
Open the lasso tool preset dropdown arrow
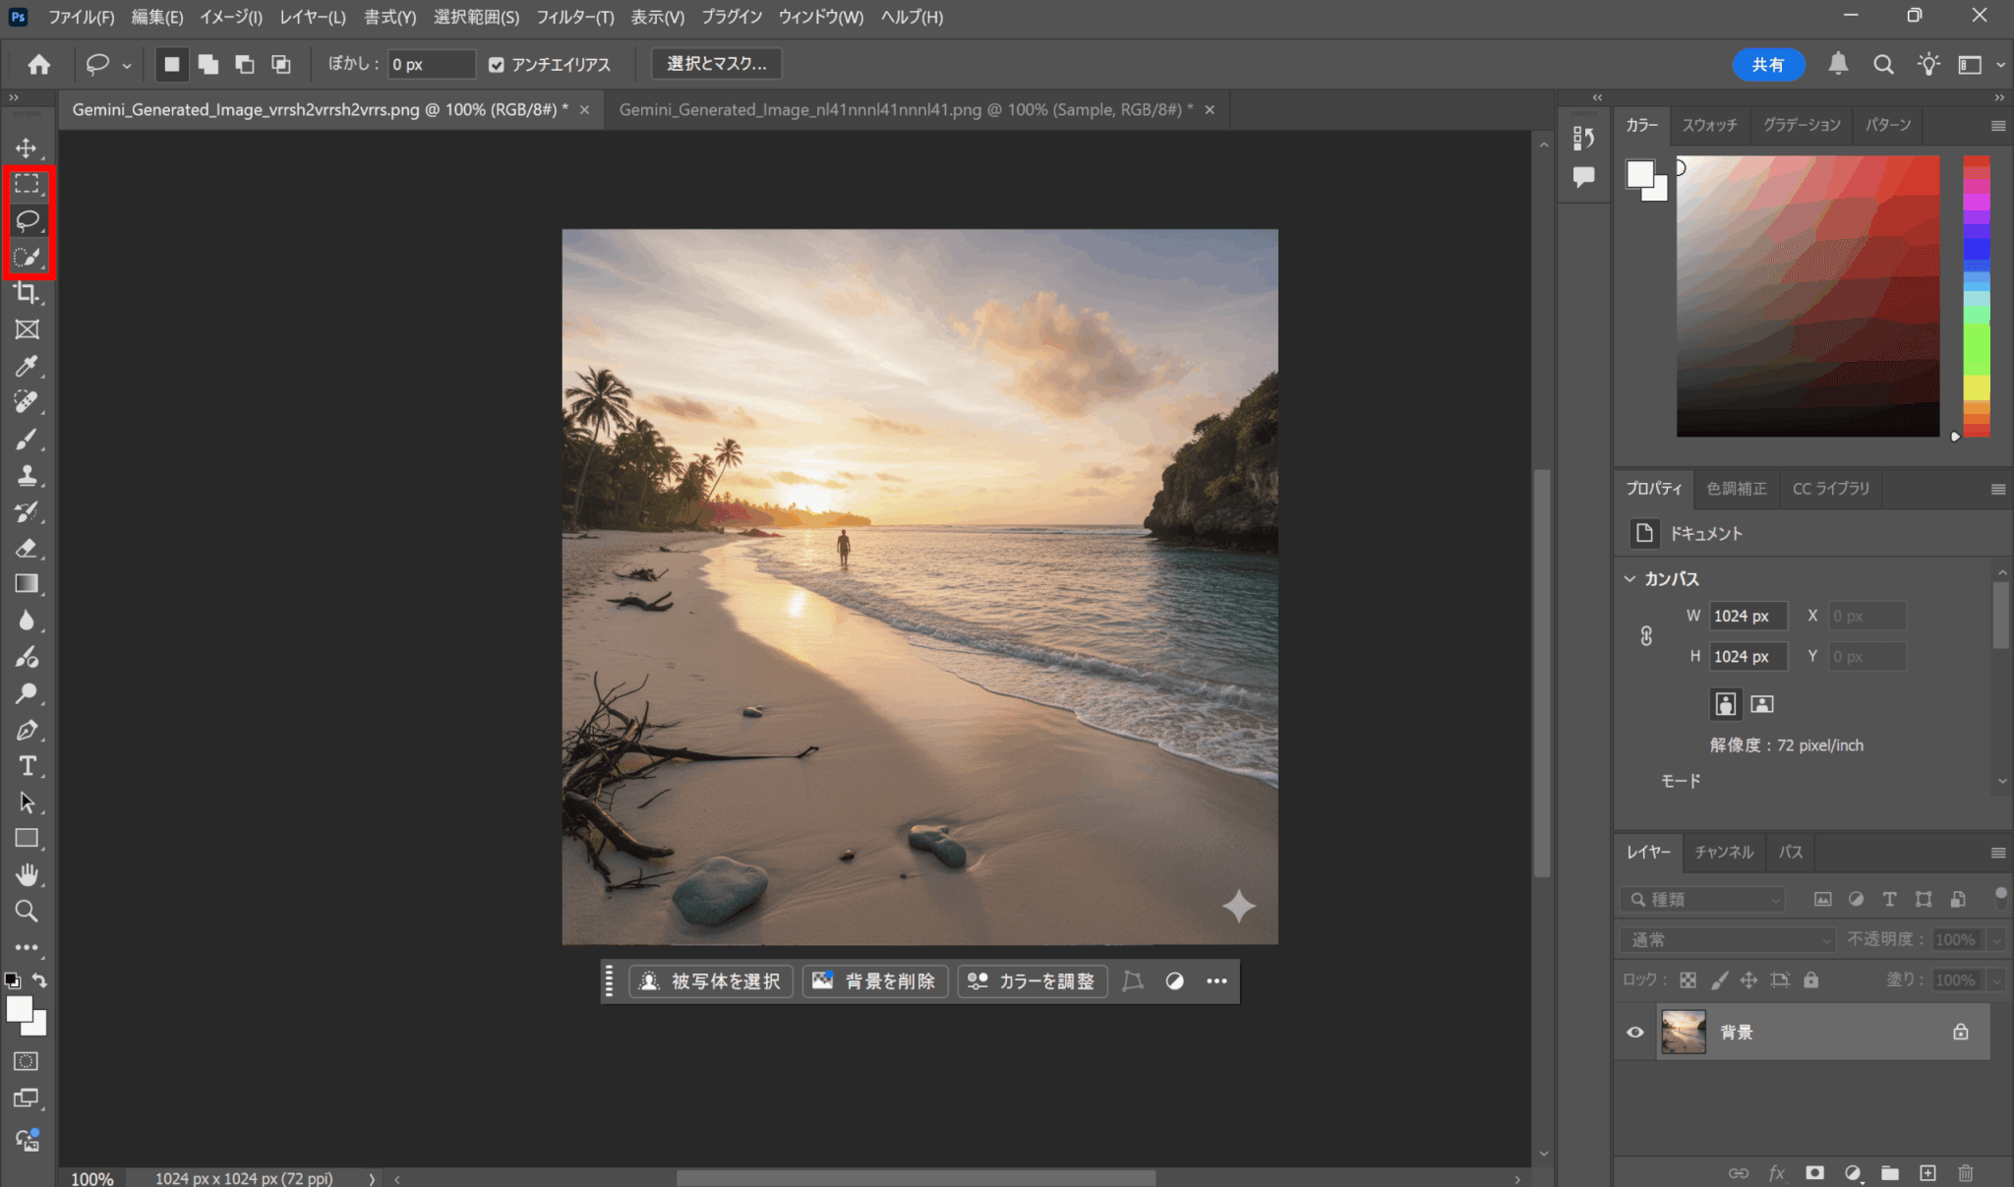[127, 65]
